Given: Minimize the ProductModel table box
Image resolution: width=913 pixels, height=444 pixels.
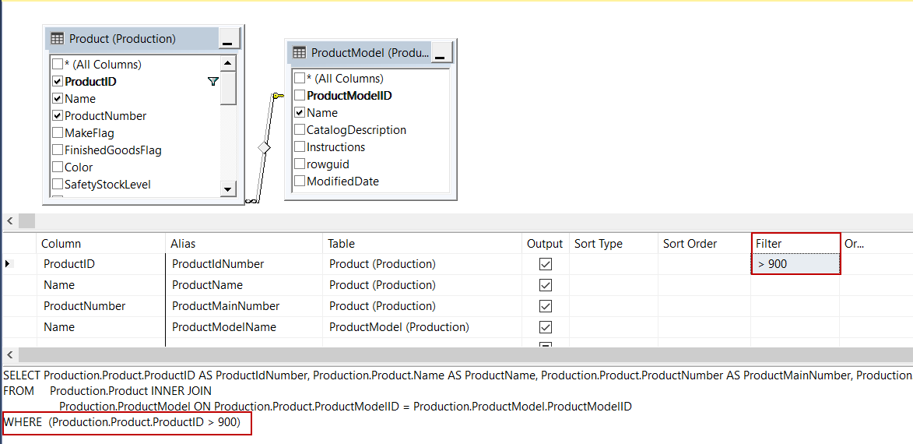Looking at the screenshot, I should (441, 53).
